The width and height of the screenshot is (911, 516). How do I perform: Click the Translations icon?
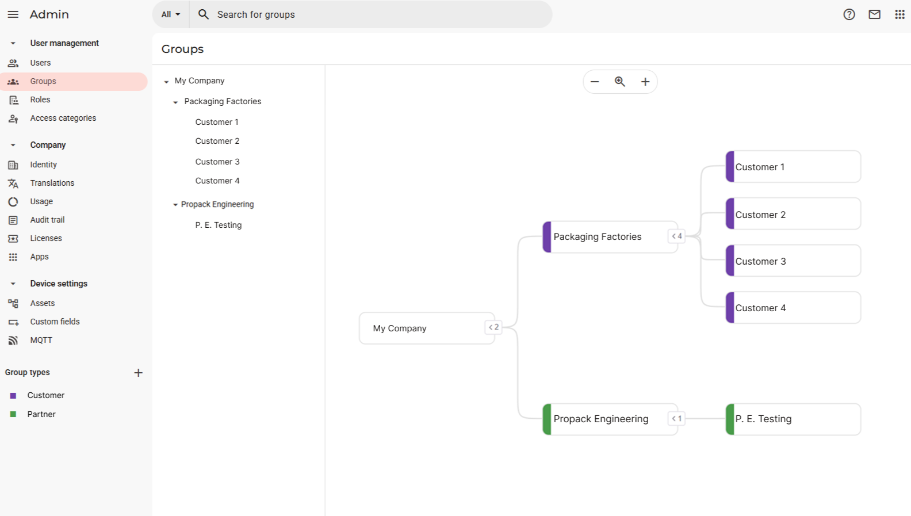[x=13, y=183]
